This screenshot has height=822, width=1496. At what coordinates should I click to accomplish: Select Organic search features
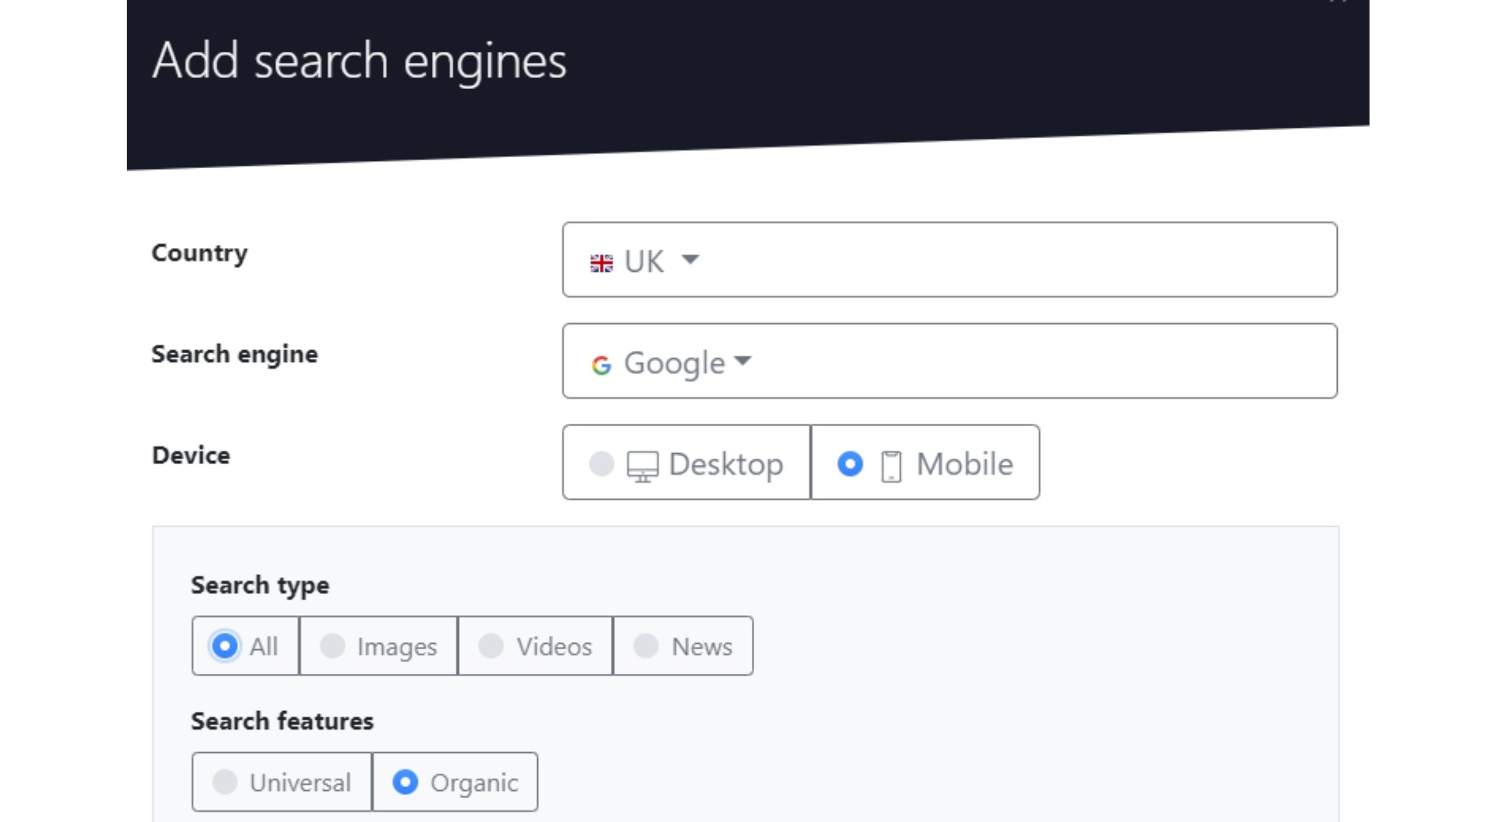[455, 781]
